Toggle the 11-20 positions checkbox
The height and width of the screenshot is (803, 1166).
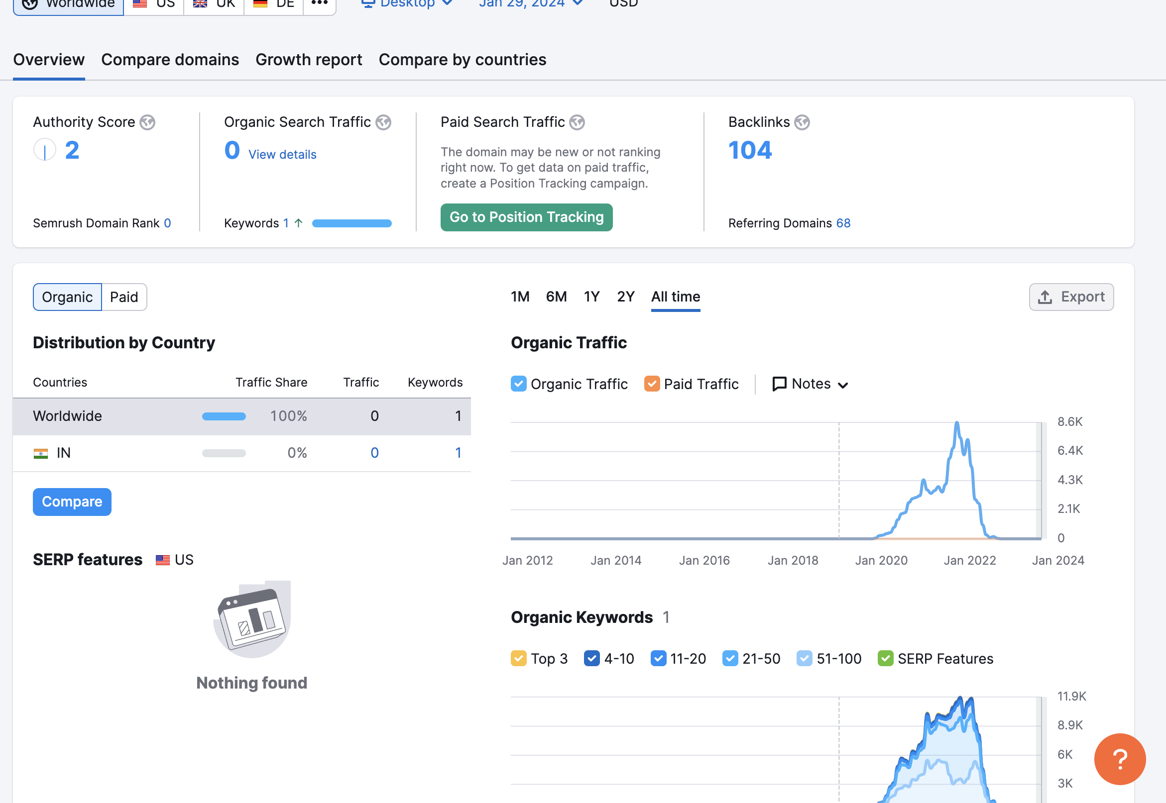pyautogui.click(x=659, y=659)
